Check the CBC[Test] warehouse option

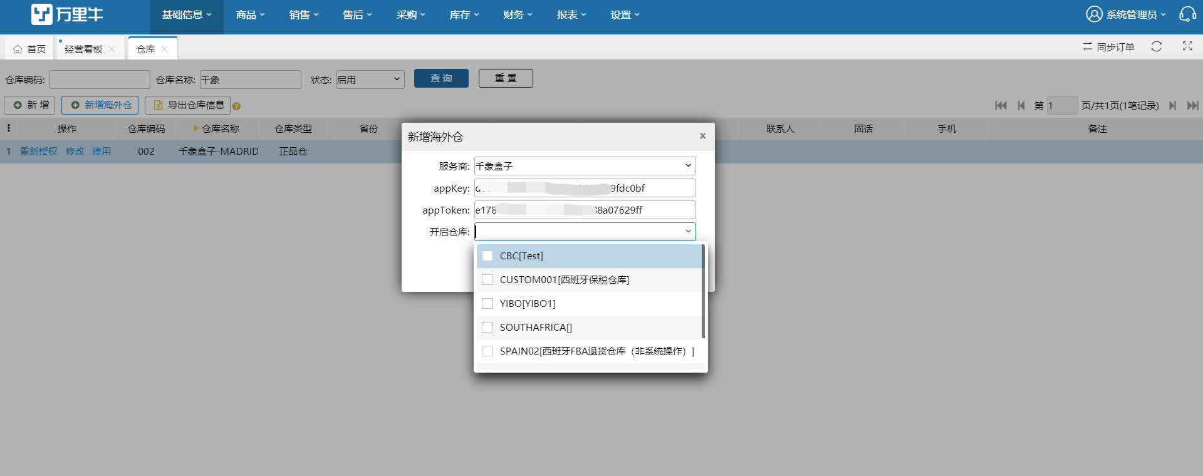(487, 256)
